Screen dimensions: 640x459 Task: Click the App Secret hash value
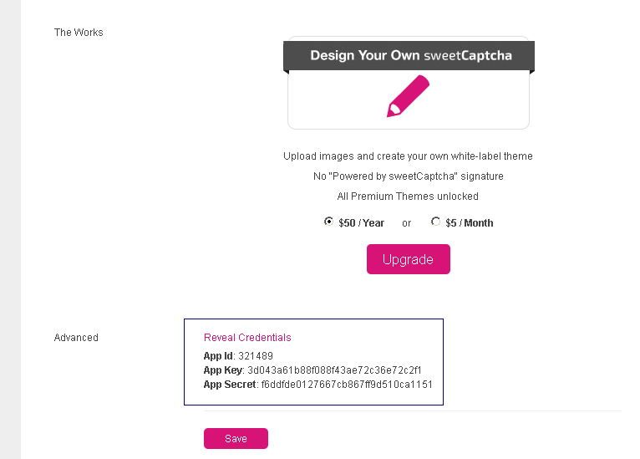347,385
